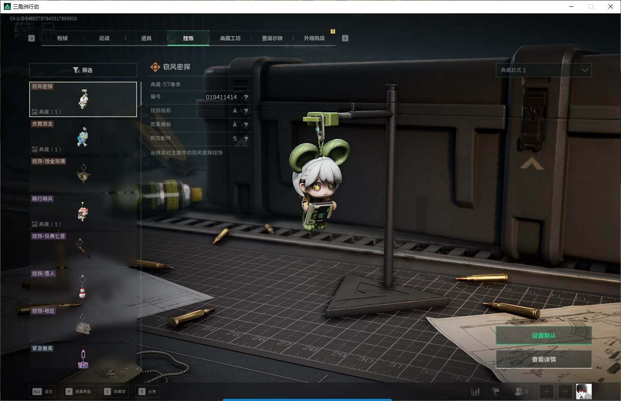
Task: Click the first empty teammate plus slot
Action: coord(546,392)
